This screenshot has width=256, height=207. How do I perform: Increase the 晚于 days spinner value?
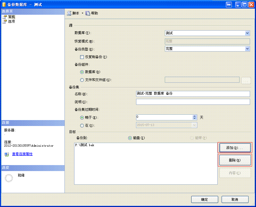[x=195, y=116]
